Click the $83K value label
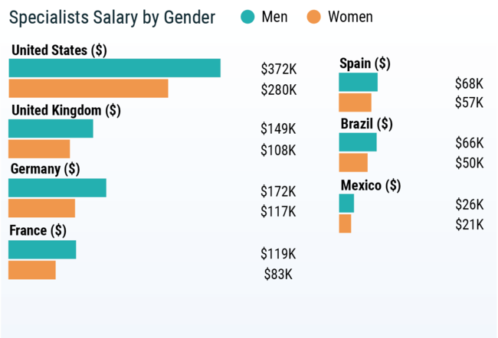 coord(278,275)
